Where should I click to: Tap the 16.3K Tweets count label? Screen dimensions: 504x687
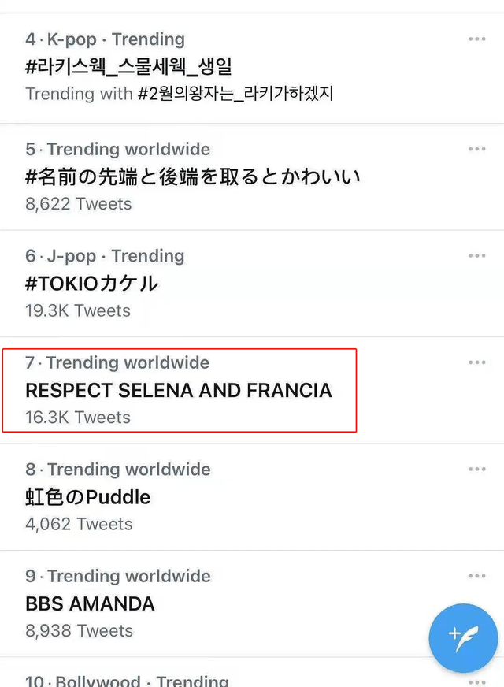point(78,418)
